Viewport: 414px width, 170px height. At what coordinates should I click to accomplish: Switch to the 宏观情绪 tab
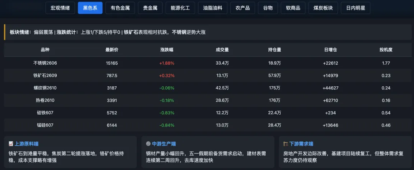(60, 8)
